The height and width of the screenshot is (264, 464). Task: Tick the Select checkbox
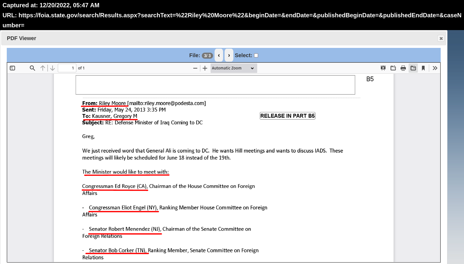pyautogui.click(x=256, y=55)
